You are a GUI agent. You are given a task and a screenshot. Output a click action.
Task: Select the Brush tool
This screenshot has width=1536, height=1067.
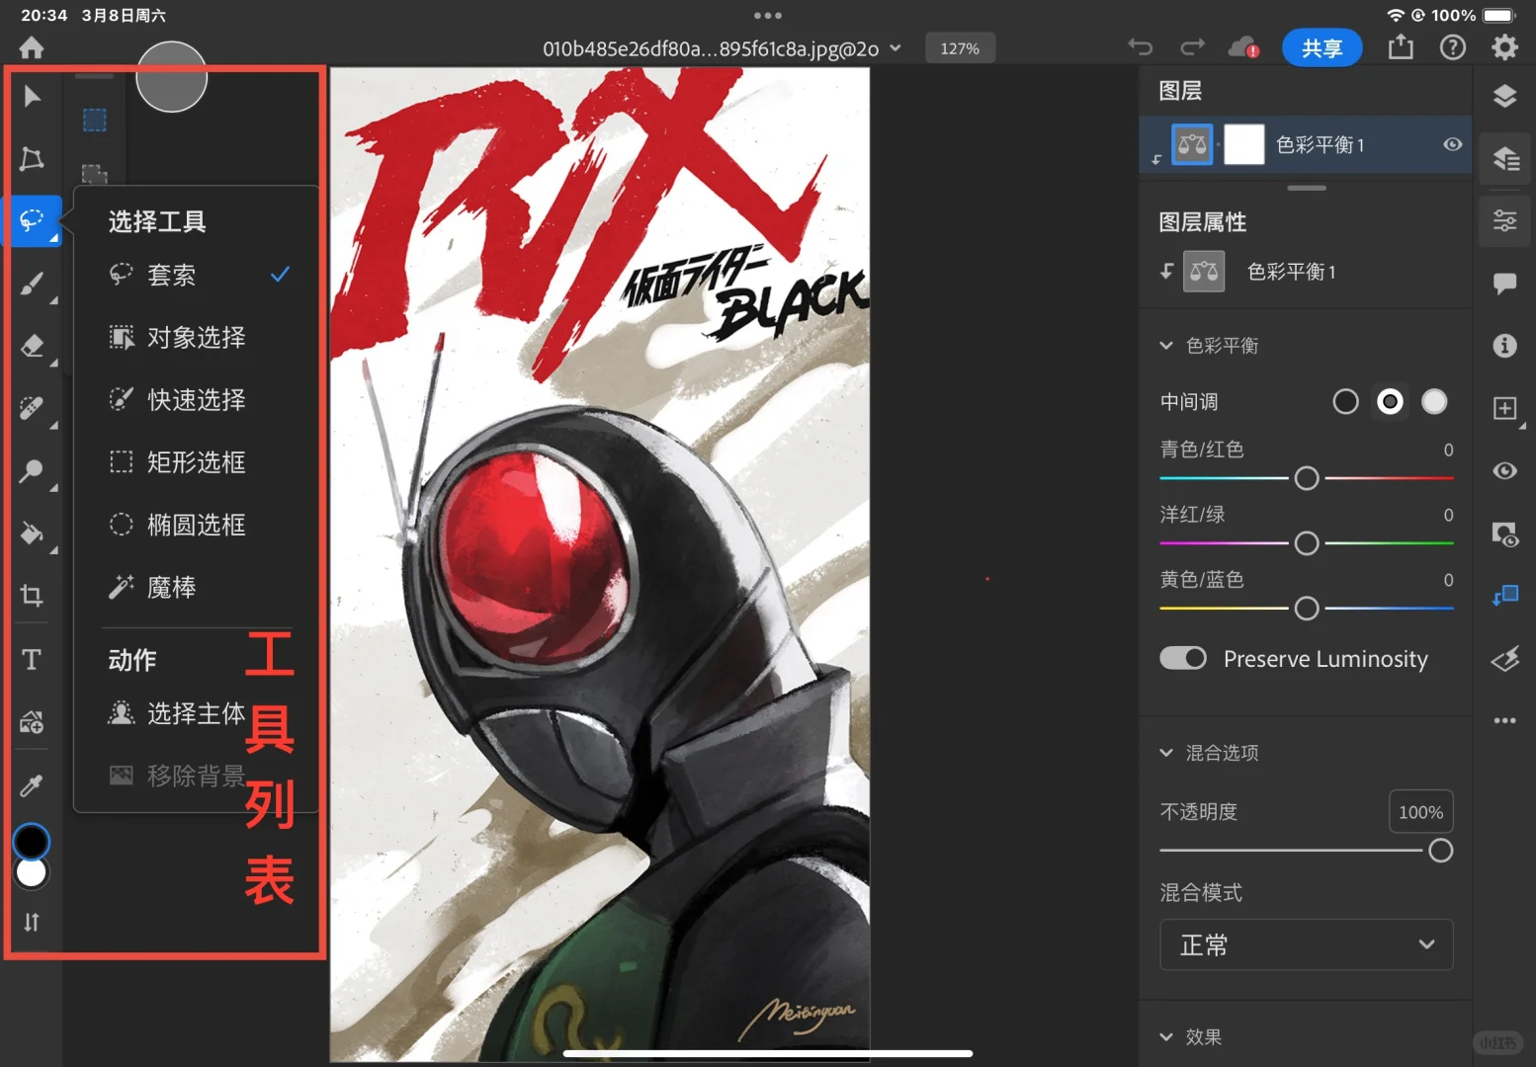pos(31,284)
